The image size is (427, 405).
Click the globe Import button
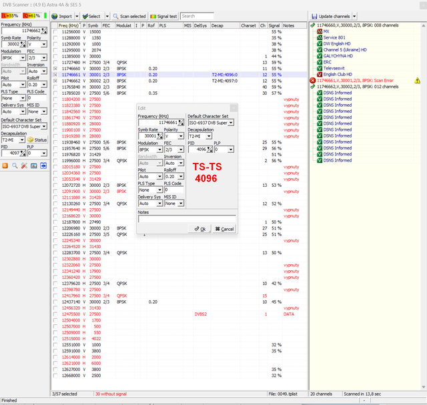62,16
